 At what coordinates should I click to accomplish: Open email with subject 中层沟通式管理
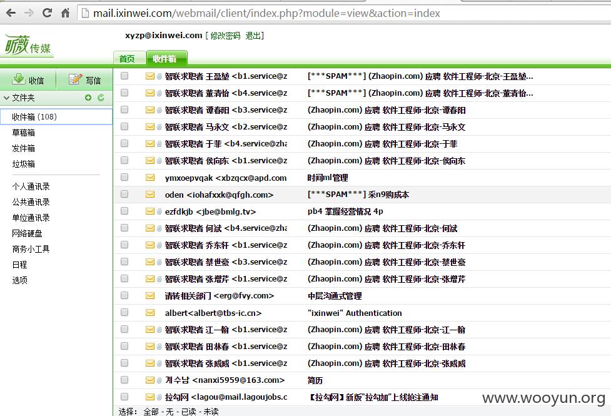[x=335, y=296]
